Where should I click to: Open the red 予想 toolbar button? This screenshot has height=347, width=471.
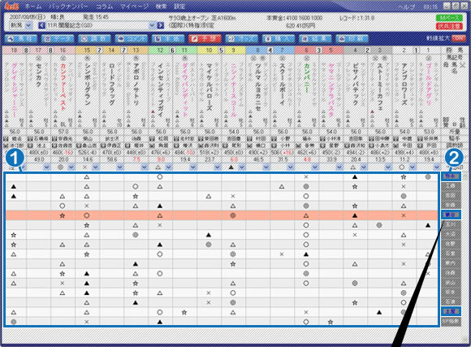click(205, 38)
